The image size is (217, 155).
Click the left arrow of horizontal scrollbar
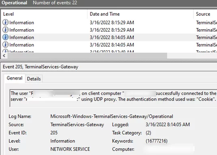point(4,56)
